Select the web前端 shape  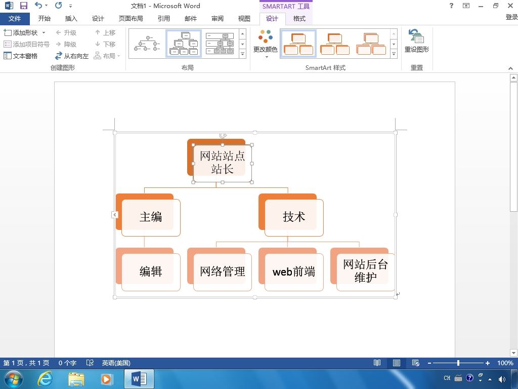tap(294, 272)
